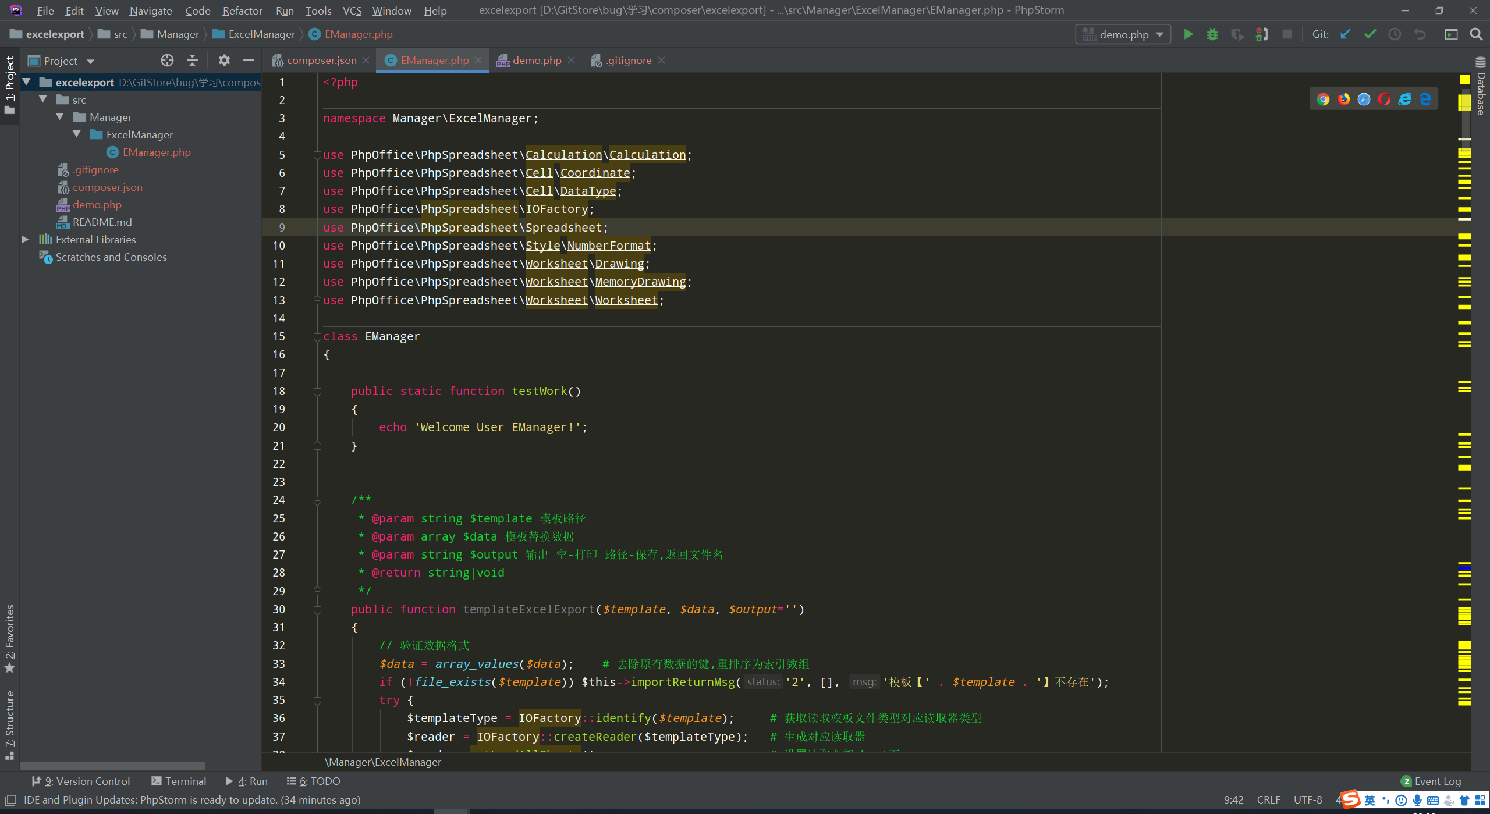Open the Terminal tool window

tap(179, 781)
